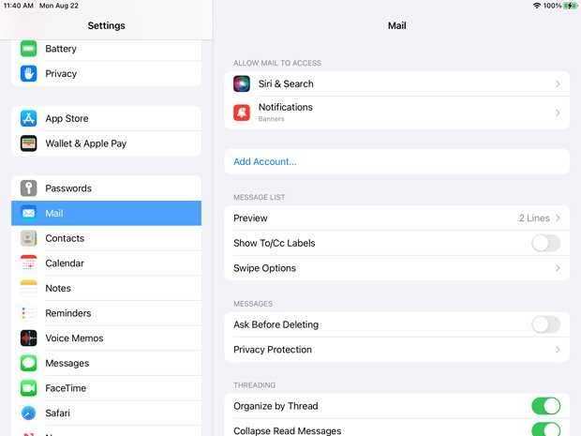Tap the Reminders icon
Screen dimensions: 581x436
pyautogui.click(x=28, y=313)
